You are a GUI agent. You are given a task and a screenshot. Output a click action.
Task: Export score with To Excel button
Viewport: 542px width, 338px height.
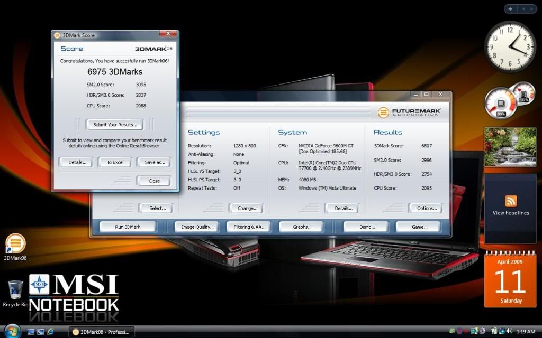click(x=115, y=162)
